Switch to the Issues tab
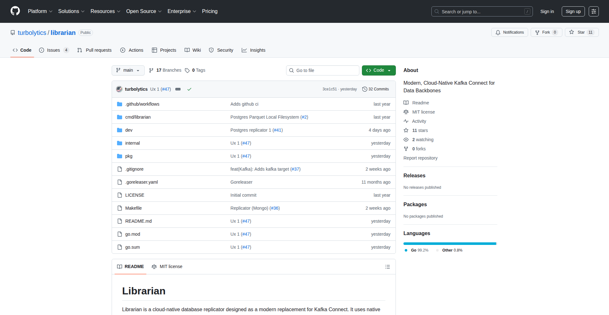The image size is (609, 315). [53, 50]
